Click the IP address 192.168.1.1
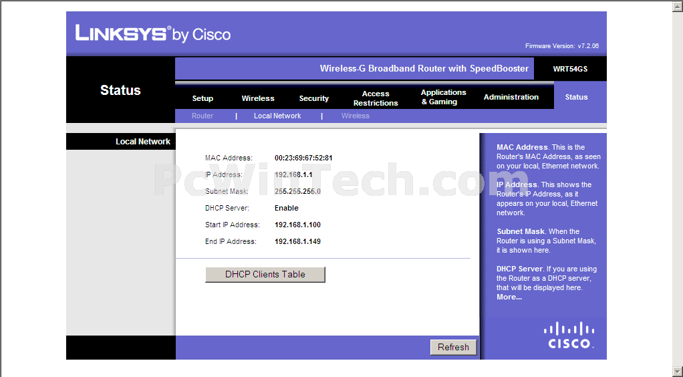 click(293, 174)
